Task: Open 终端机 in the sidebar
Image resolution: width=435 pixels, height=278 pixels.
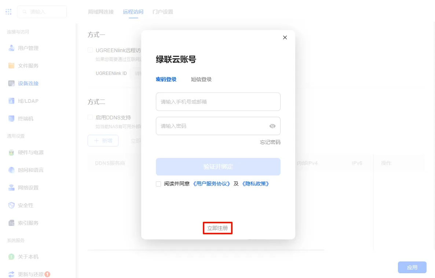Action: (26, 119)
